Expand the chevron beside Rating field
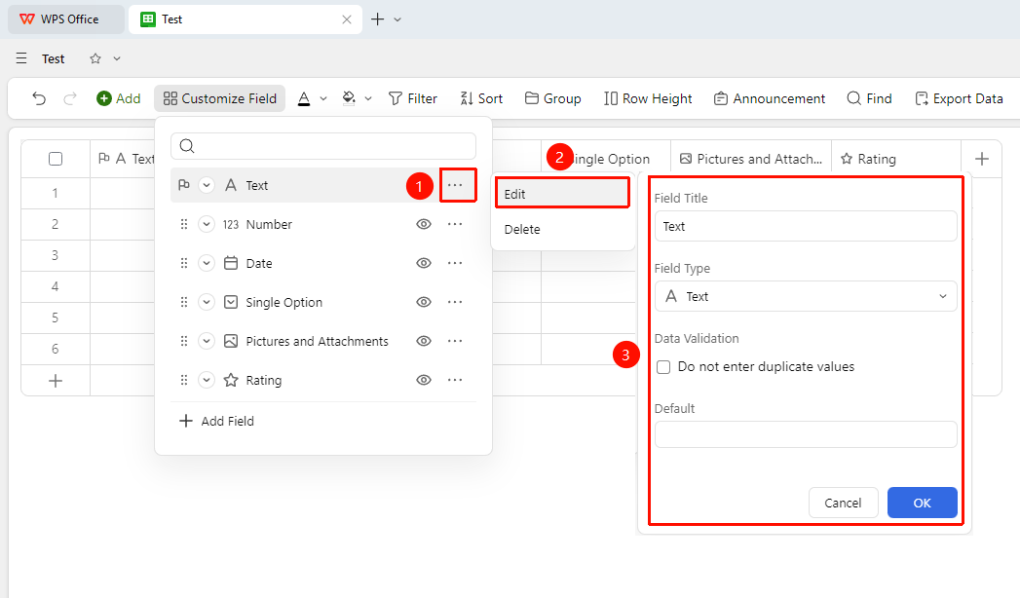Screen dimensions: 1020x598 [x=207, y=380]
